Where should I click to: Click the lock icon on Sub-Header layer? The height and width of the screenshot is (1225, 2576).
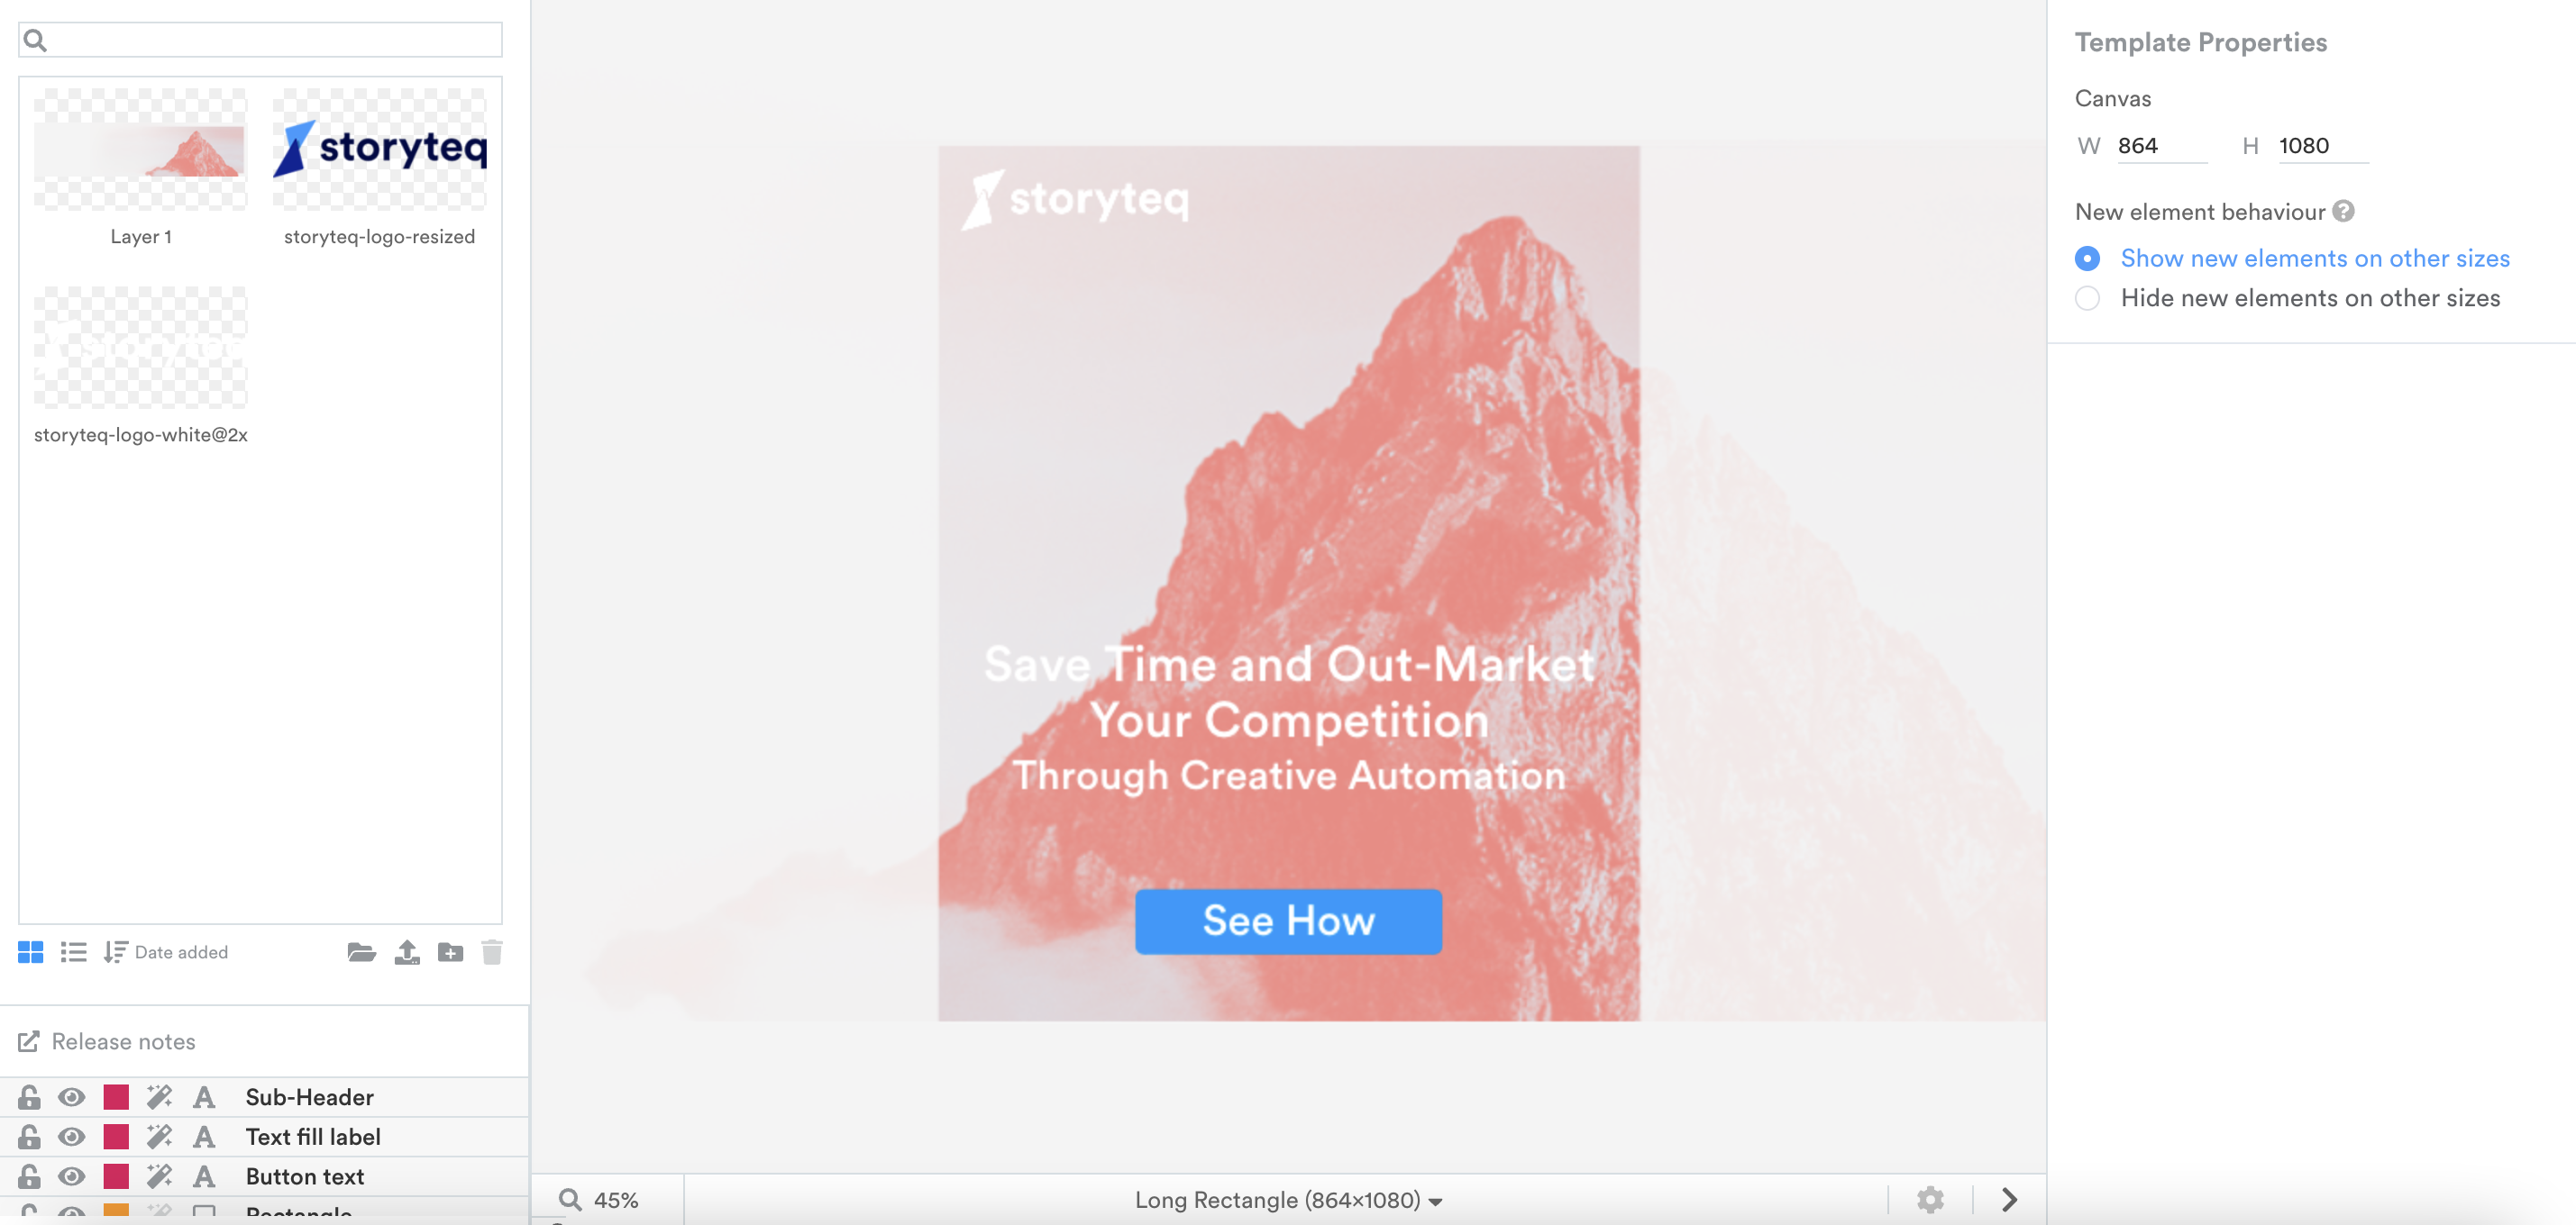point(30,1095)
